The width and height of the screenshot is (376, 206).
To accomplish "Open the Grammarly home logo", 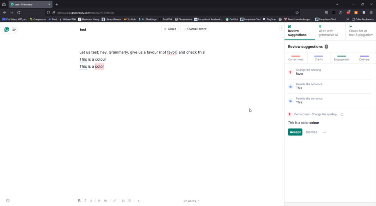I will pyautogui.click(x=7, y=29).
